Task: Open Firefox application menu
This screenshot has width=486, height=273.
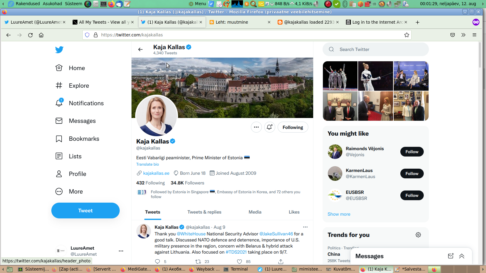Action: click(x=474, y=35)
